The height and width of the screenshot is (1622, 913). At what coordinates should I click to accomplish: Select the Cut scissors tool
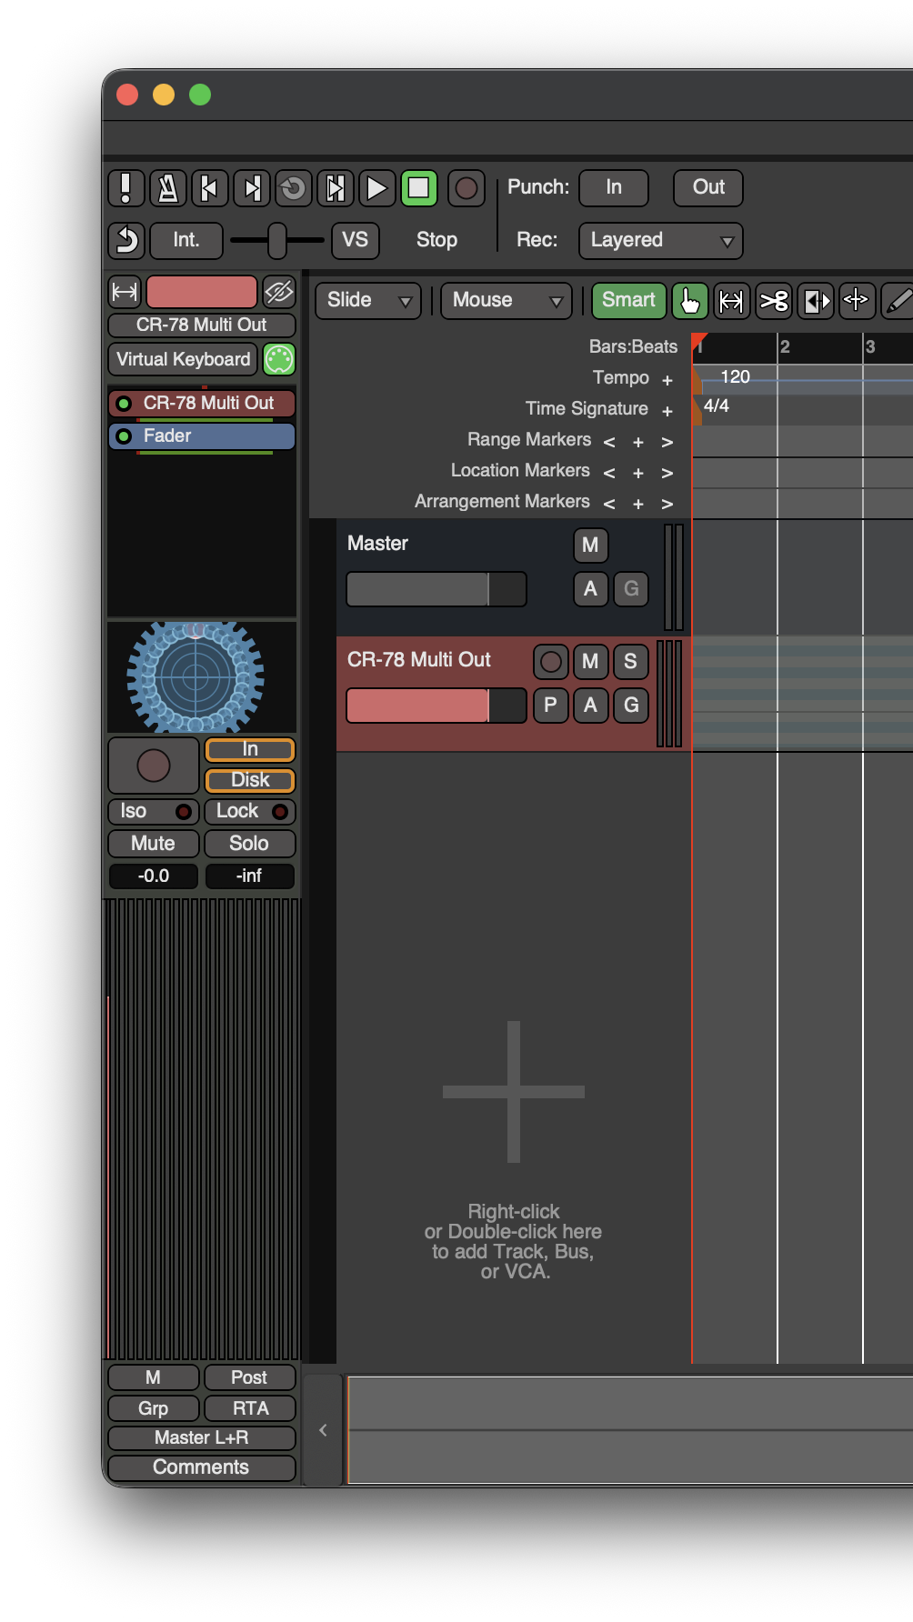click(x=774, y=301)
